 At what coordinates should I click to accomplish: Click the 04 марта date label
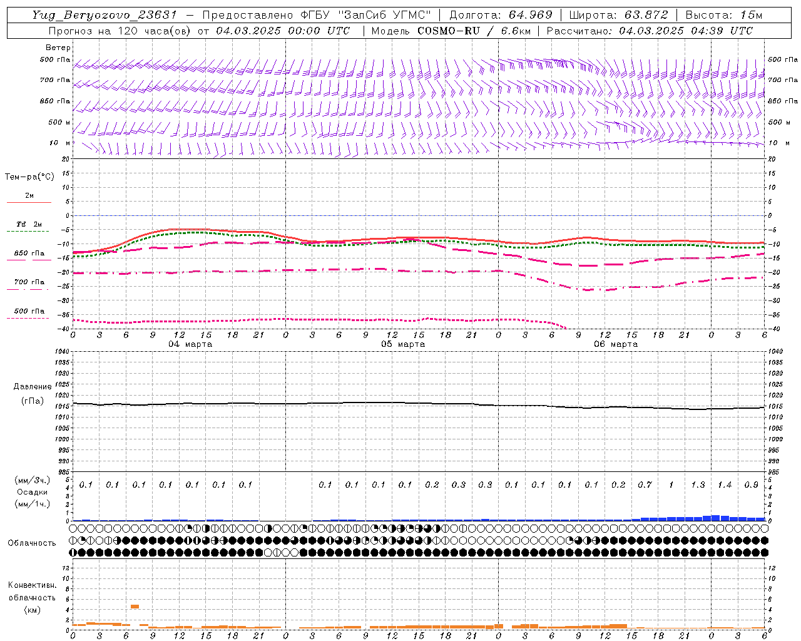[190, 344]
